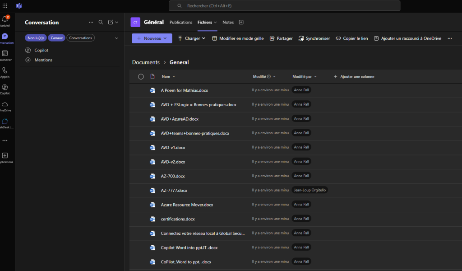Open the Copilot sidebar icon

5,87
